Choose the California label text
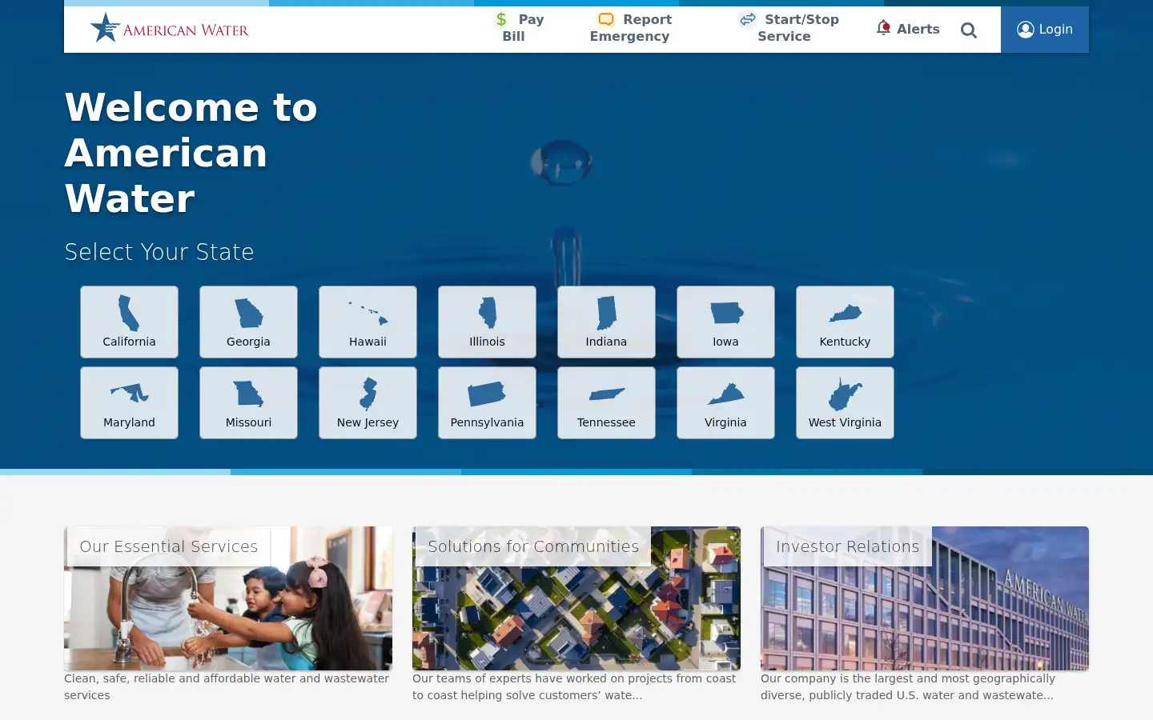The image size is (1153, 720). (129, 342)
